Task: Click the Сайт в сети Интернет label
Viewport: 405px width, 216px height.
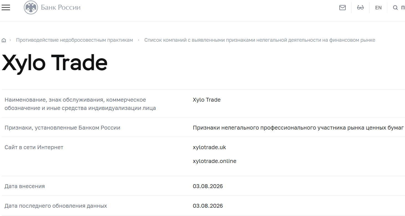Action: tap(34, 147)
